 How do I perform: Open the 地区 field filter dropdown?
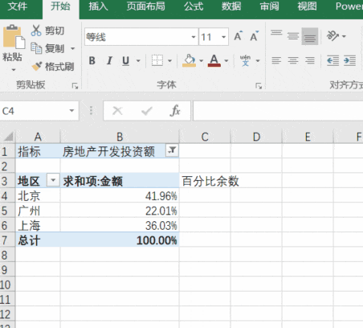(53, 180)
